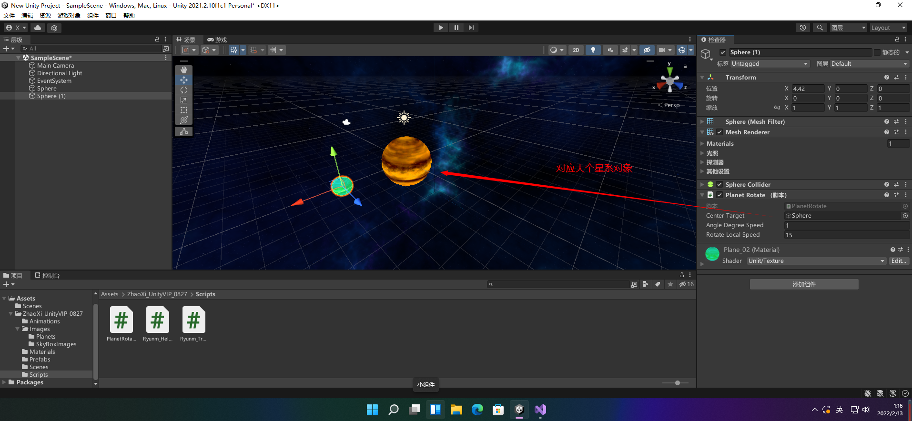912x421 pixels.
Task: Open the Planets folder in project tree
Action: (46, 337)
